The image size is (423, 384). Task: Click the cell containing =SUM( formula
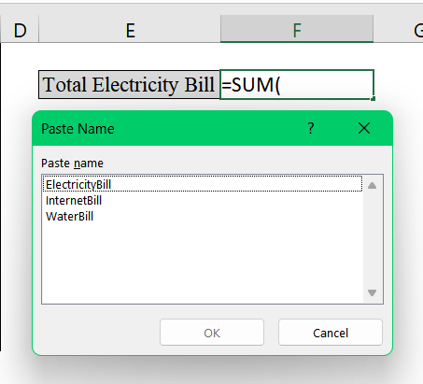click(297, 84)
